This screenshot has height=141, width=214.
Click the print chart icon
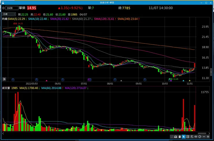pos(176,137)
